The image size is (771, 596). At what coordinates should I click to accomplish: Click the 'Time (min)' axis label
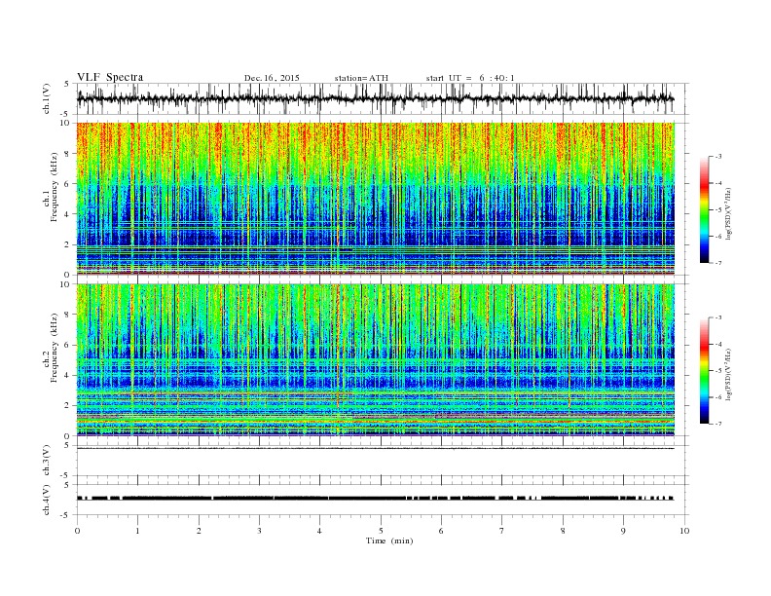(389, 540)
